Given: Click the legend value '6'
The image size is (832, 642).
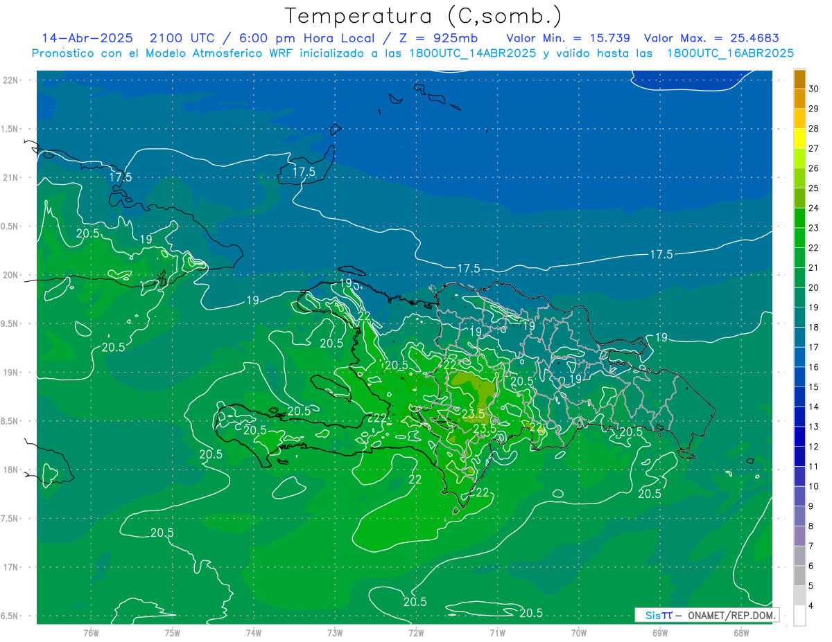Looking at the screenshot, I should 813,566.
